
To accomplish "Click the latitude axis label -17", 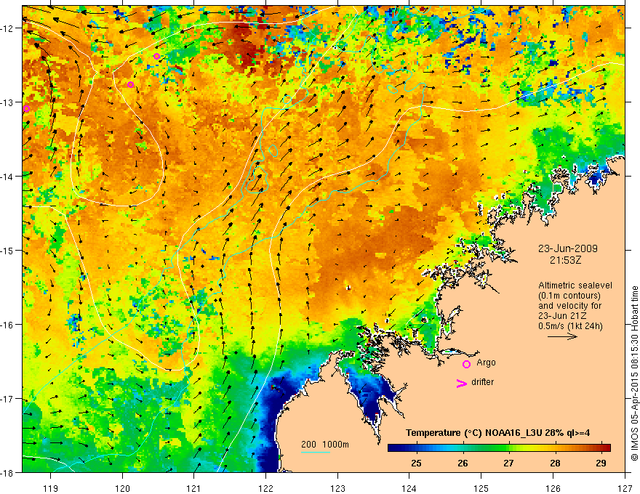I will (x=8, y=399).
